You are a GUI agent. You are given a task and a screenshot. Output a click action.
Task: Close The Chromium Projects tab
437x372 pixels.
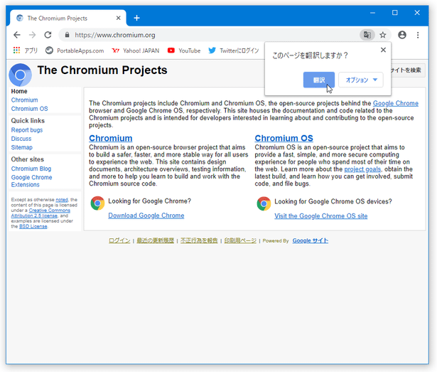pos(118,18)
